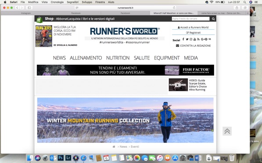
Task: Open the Cronologia menu in menu bar
Action: [57, 2]
